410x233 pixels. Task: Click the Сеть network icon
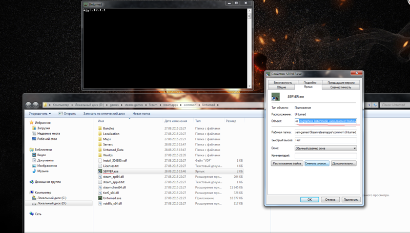[32, 214]
